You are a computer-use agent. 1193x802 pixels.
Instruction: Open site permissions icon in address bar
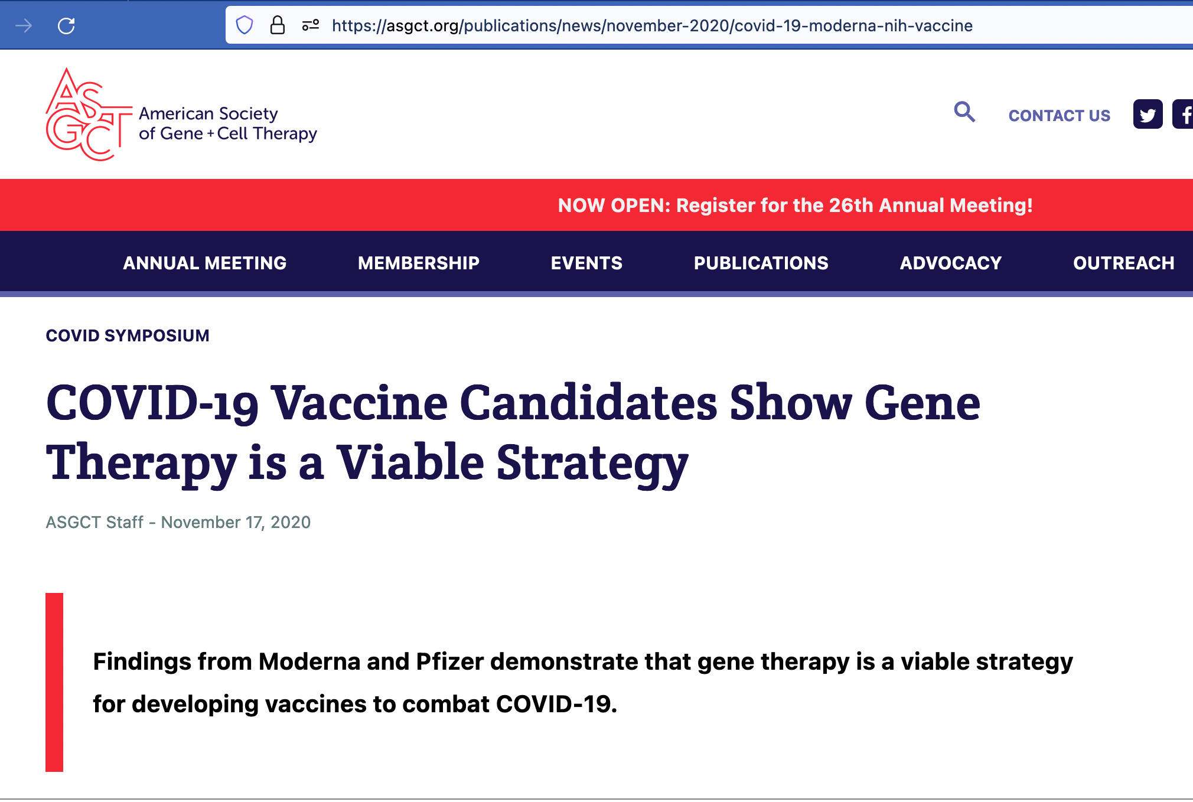click(311, 25)
